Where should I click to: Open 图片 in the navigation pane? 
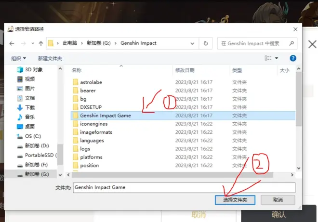coord(26,89)
